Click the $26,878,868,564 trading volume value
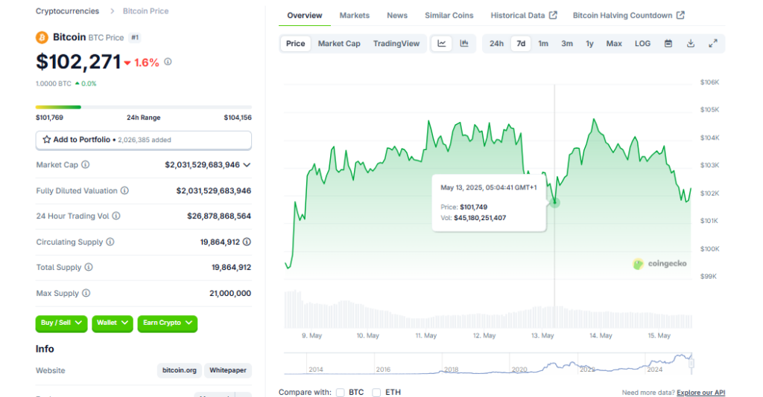The width and height of the screenshot is (763, 397). [219, 216]
